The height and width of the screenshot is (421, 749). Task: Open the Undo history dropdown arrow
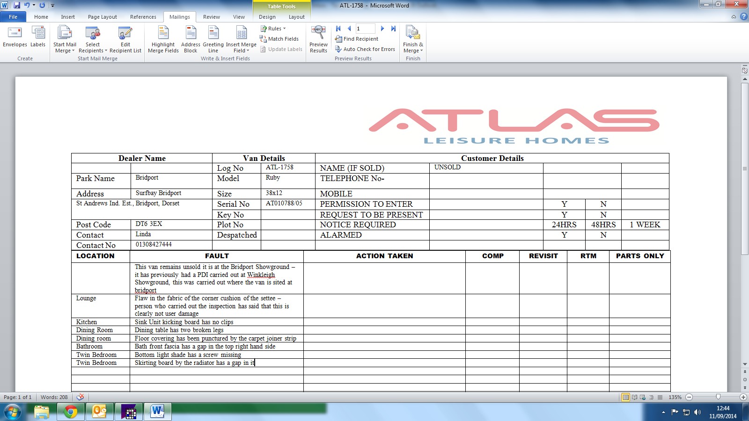point(34,5)
